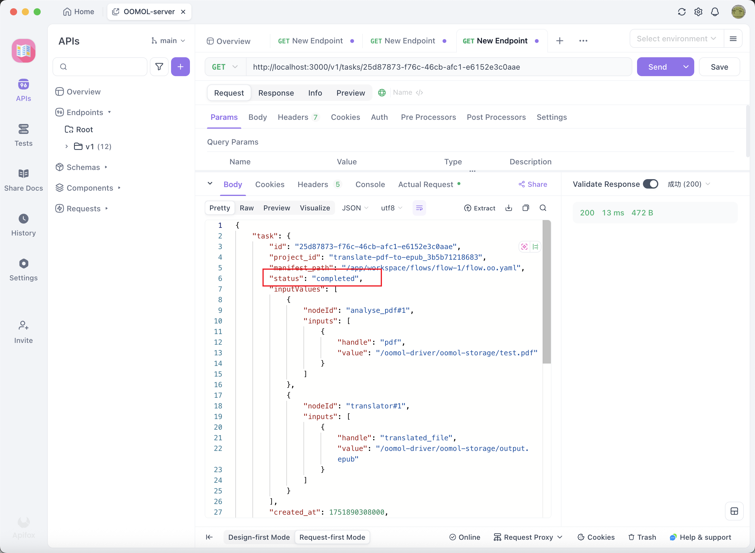Image resolution: width=755 pixels, height=553 pixels.
Task: Expand the v1 folder in tree
Action: [x=67, y=146]
